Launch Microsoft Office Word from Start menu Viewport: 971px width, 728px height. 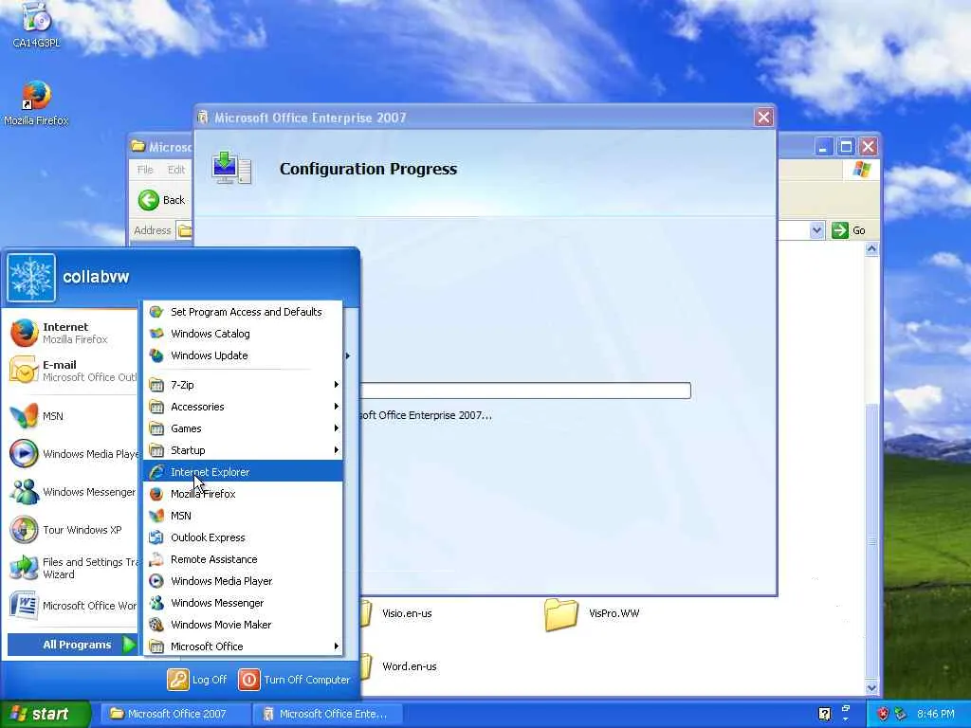point(73,606)
